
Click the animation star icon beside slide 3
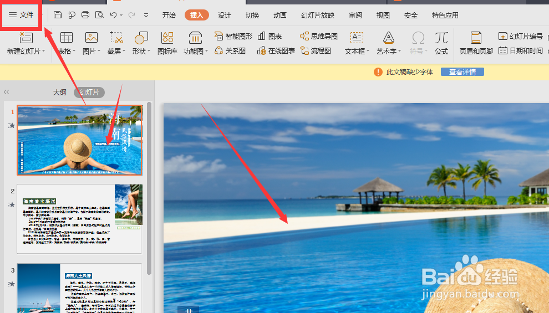pos(12,284)
